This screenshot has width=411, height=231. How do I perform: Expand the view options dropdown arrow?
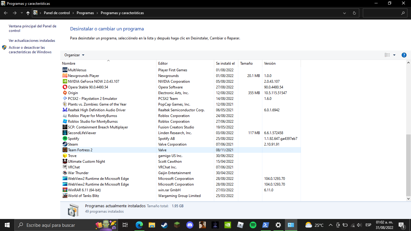pos(394,55)
